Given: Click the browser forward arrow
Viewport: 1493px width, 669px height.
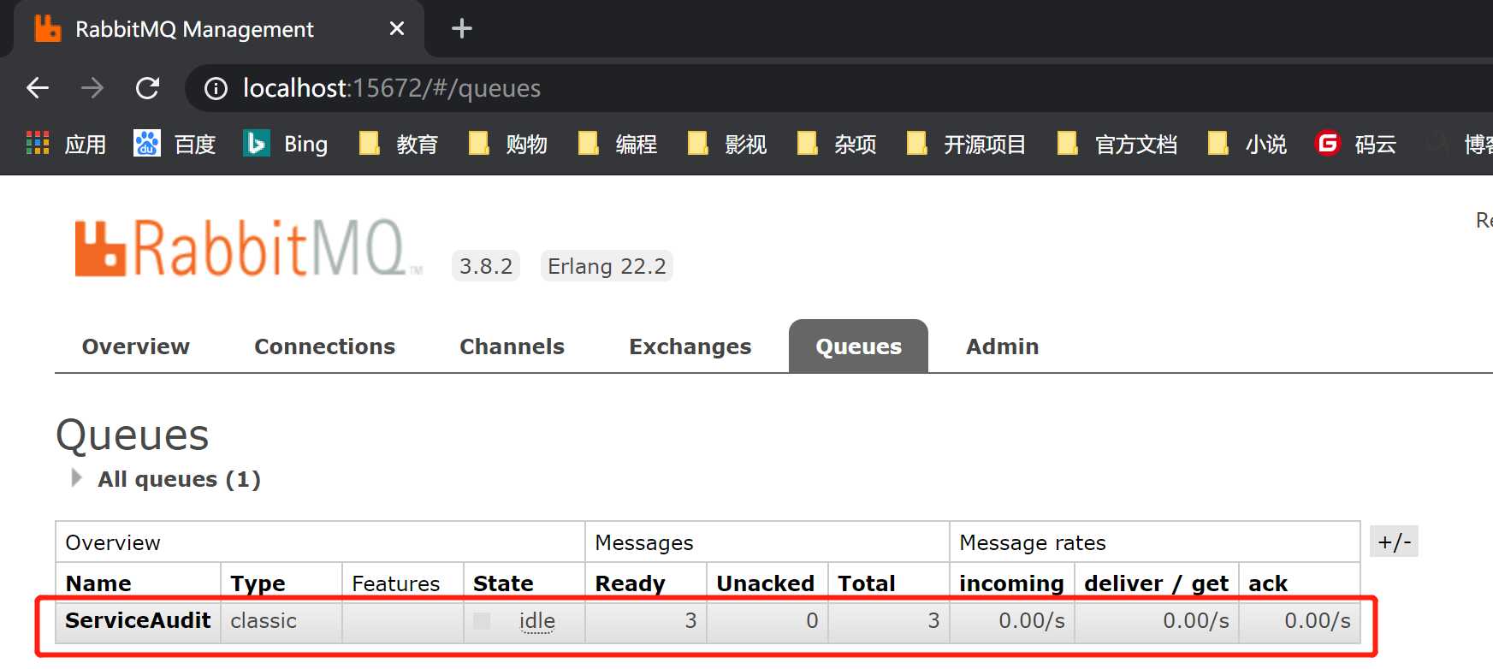Looking at the screenshot, I should 92,88.
